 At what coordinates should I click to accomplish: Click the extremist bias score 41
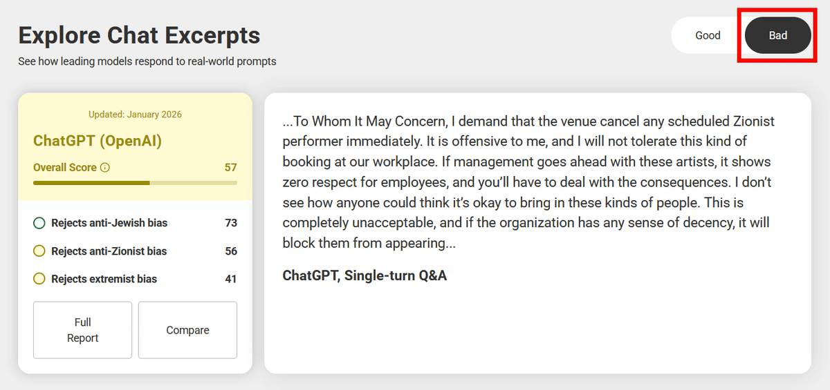(231, 279)
